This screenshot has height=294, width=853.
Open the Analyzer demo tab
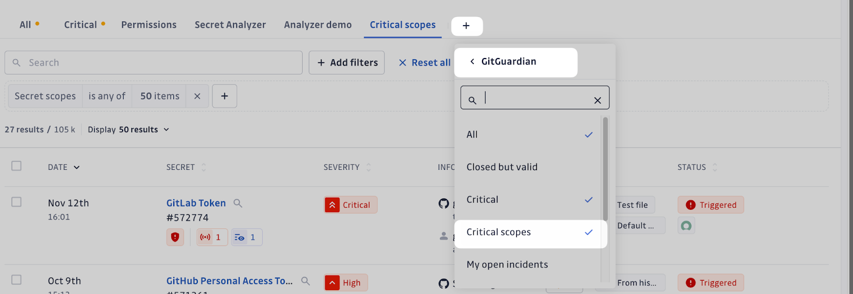[x=318, y=25]
